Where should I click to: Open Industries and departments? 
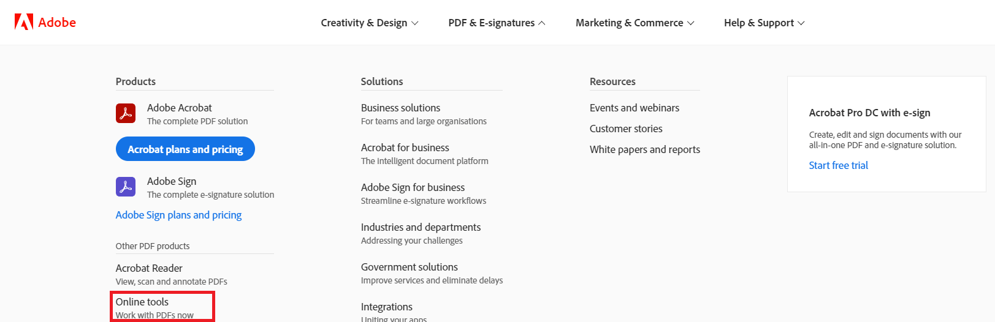pyautogui.click(x=421, y=227)
